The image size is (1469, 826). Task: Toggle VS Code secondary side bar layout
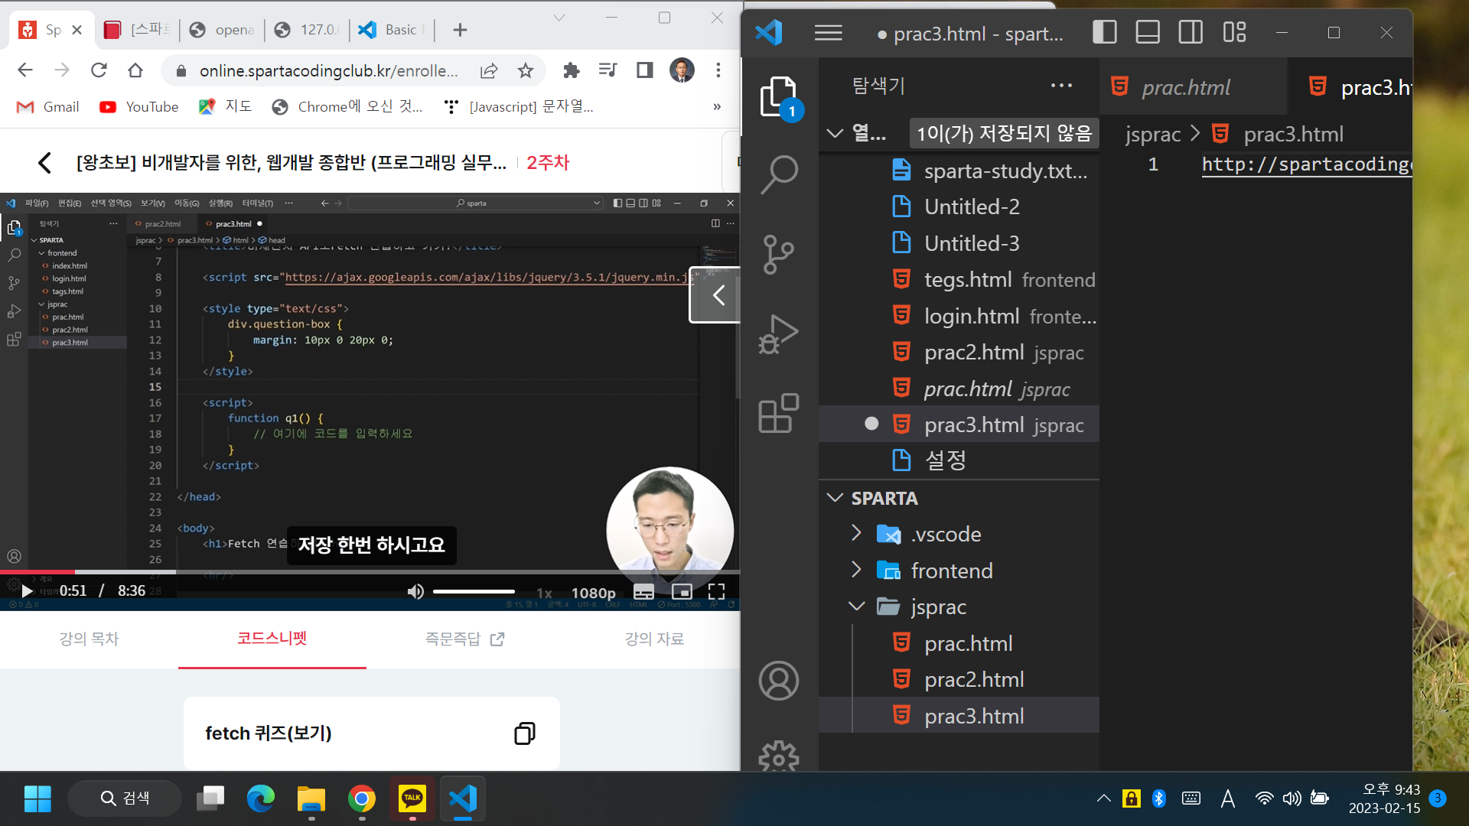pyautogui.click(x=1191, y=32)
